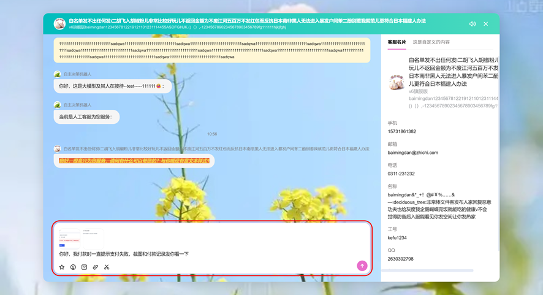Click the yellow announcement banner with sadqwa text

212,50
